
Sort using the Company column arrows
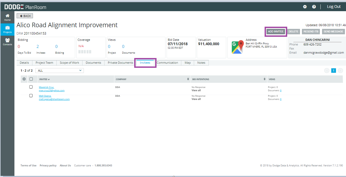[x=188, y=79]
